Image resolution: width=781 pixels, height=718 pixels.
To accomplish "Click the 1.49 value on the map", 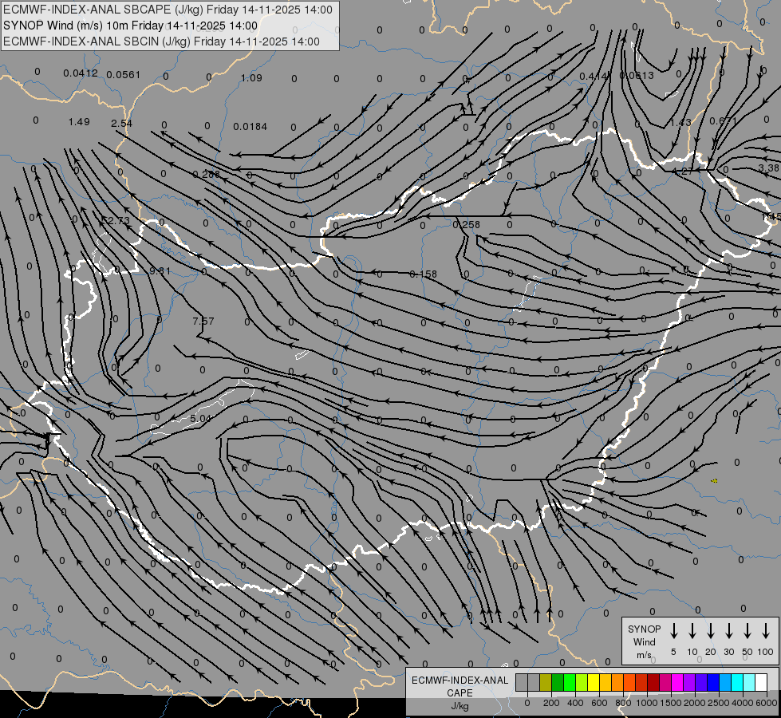I will pyautogui.click(x=79, y=121).
